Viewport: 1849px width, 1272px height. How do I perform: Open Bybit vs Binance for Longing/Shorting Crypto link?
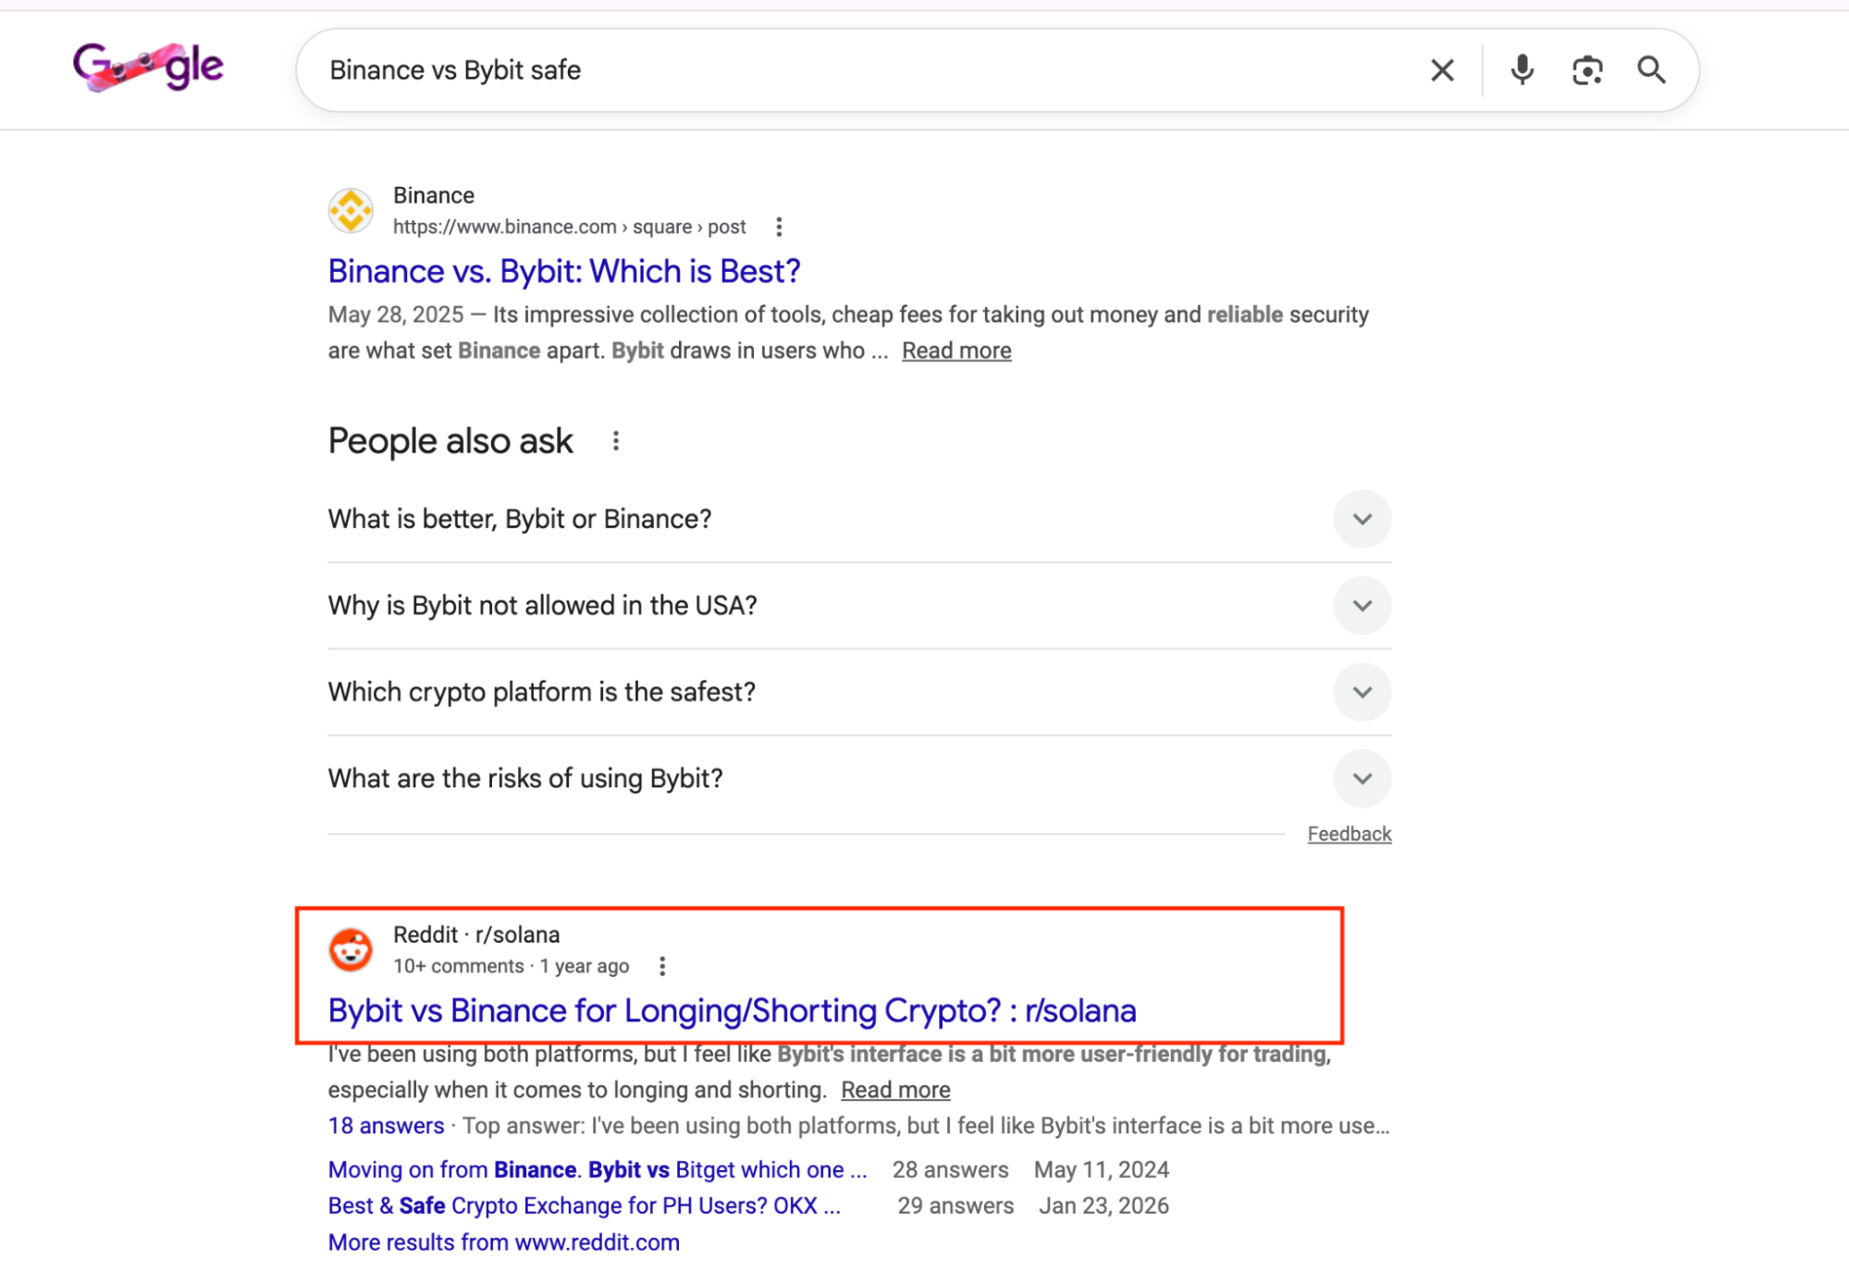pyautogui.click(x=732, y=1010)
